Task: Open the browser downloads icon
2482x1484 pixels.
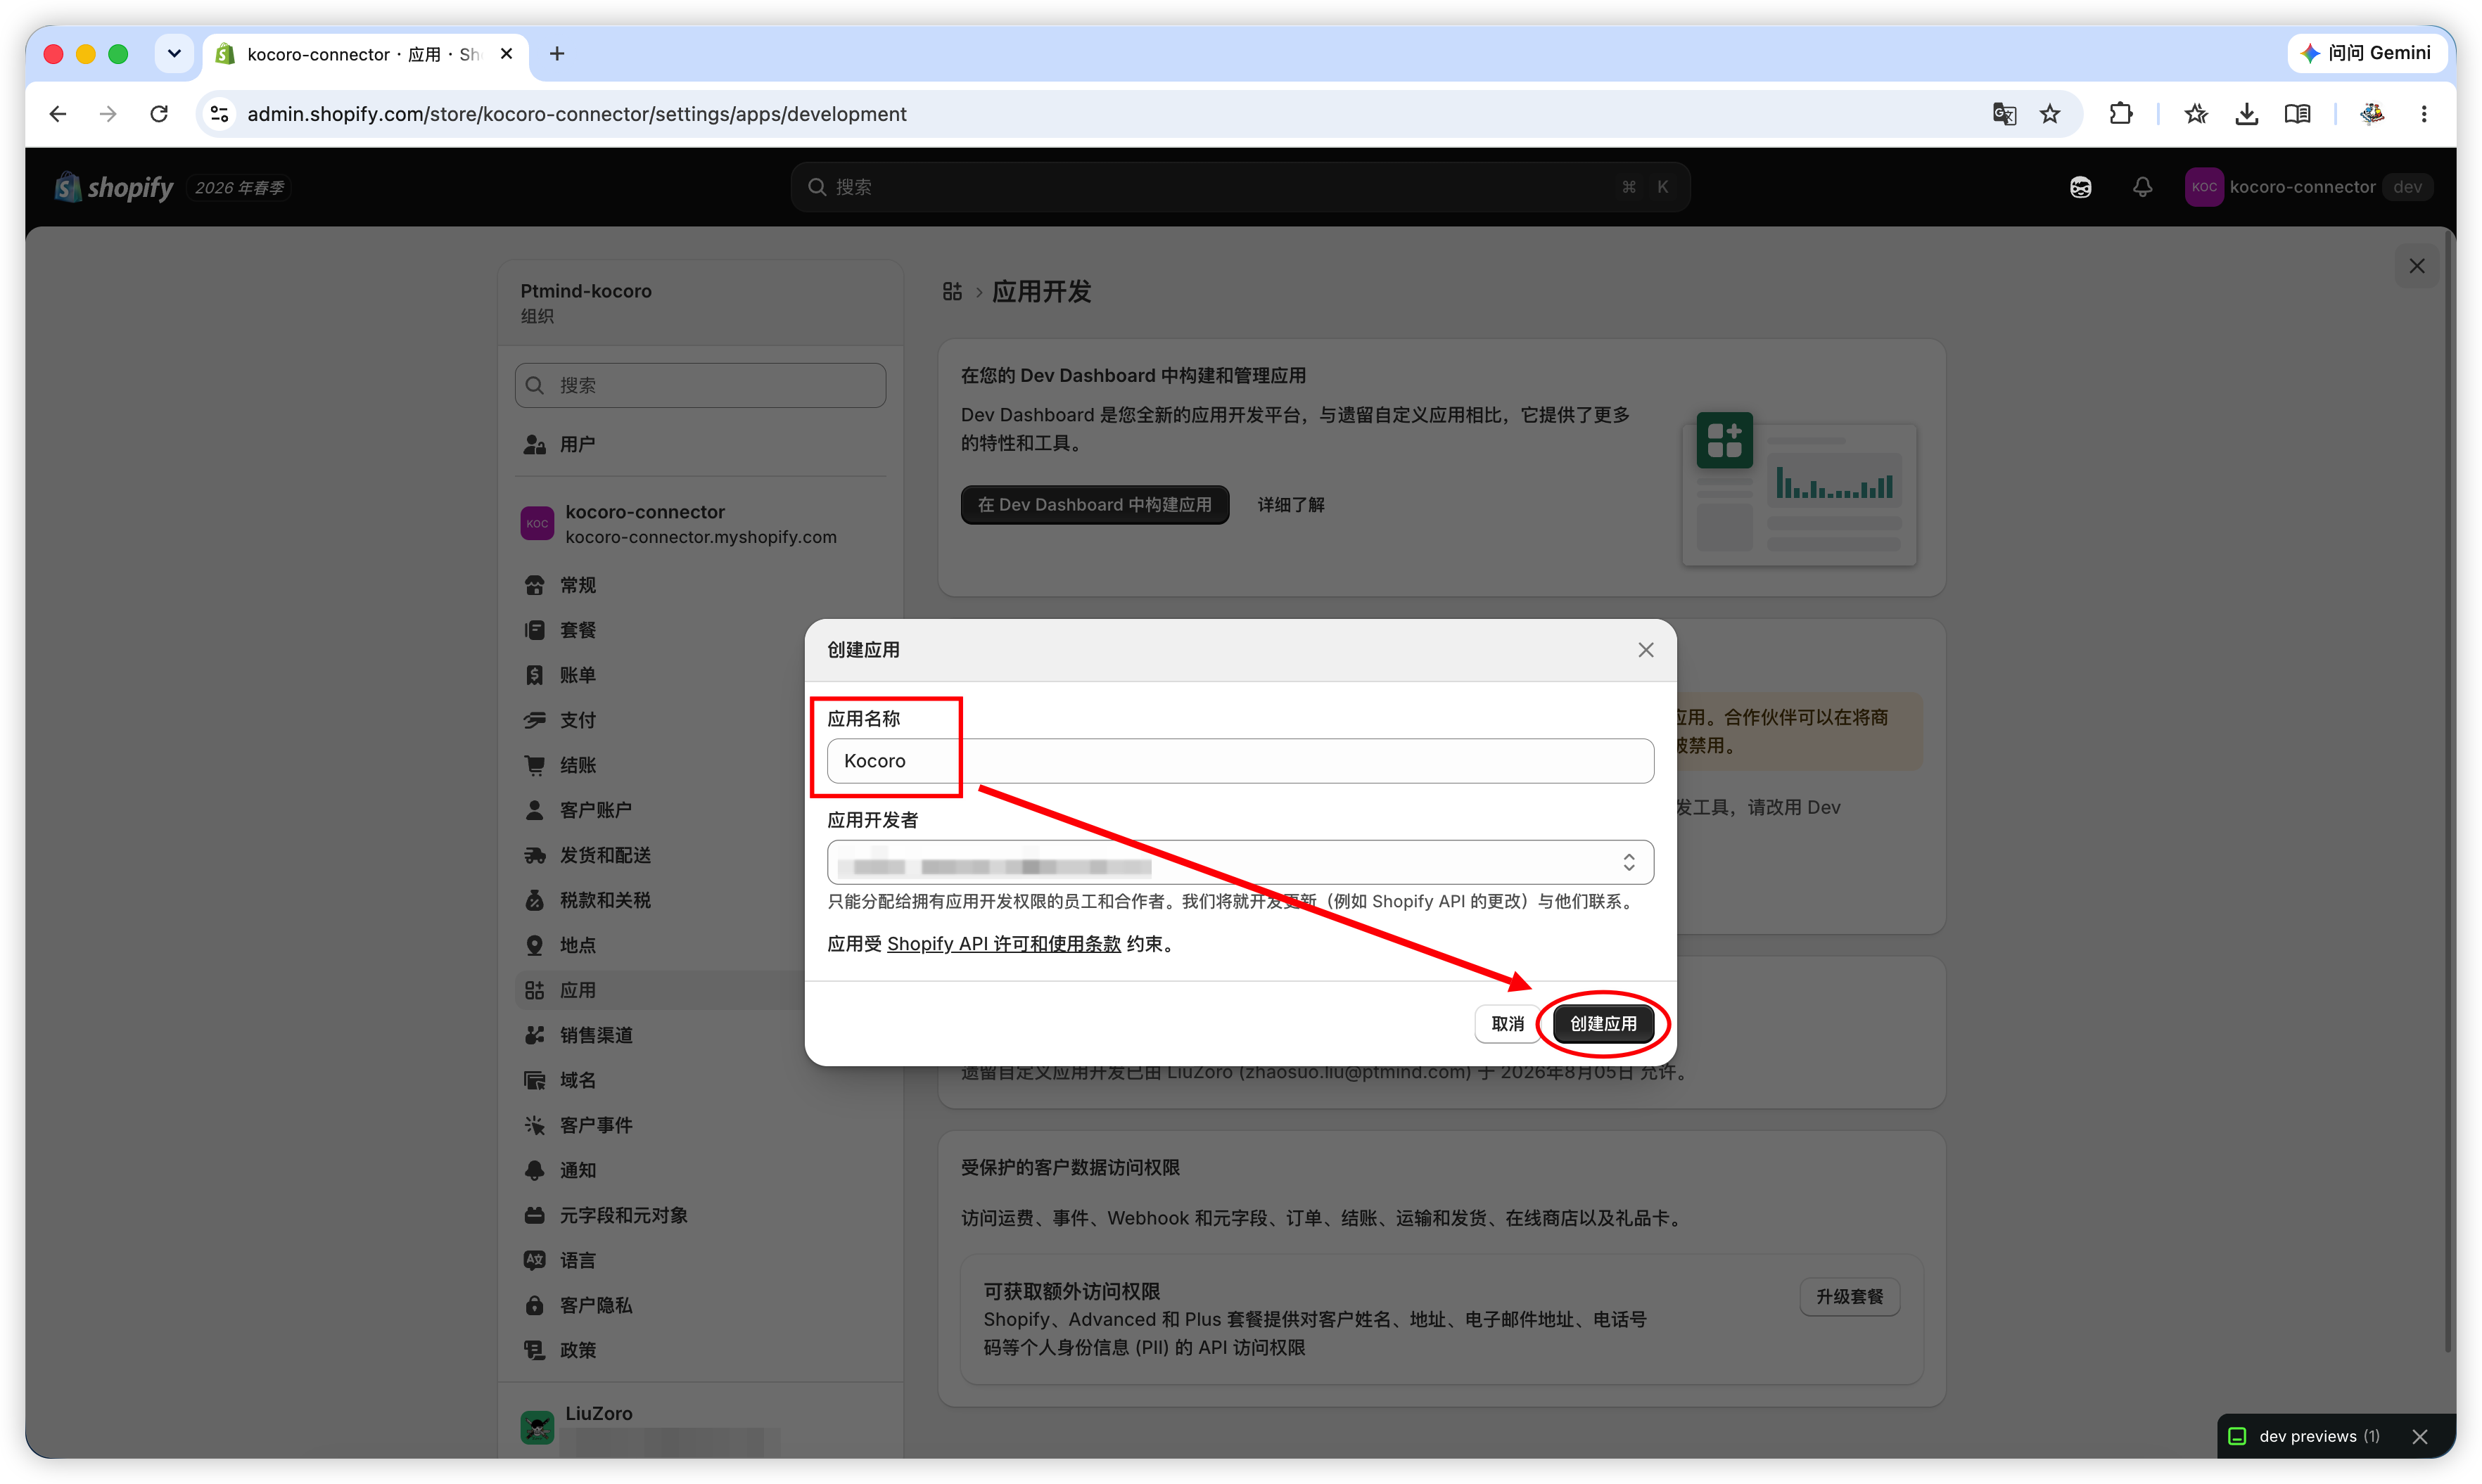Action: 2246,114
